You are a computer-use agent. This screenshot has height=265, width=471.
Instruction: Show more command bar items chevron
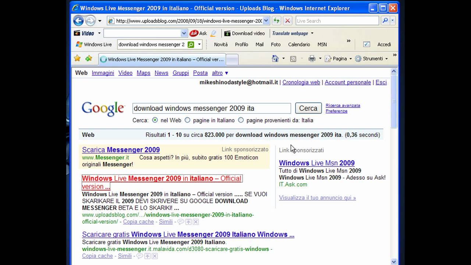point(394,55)
